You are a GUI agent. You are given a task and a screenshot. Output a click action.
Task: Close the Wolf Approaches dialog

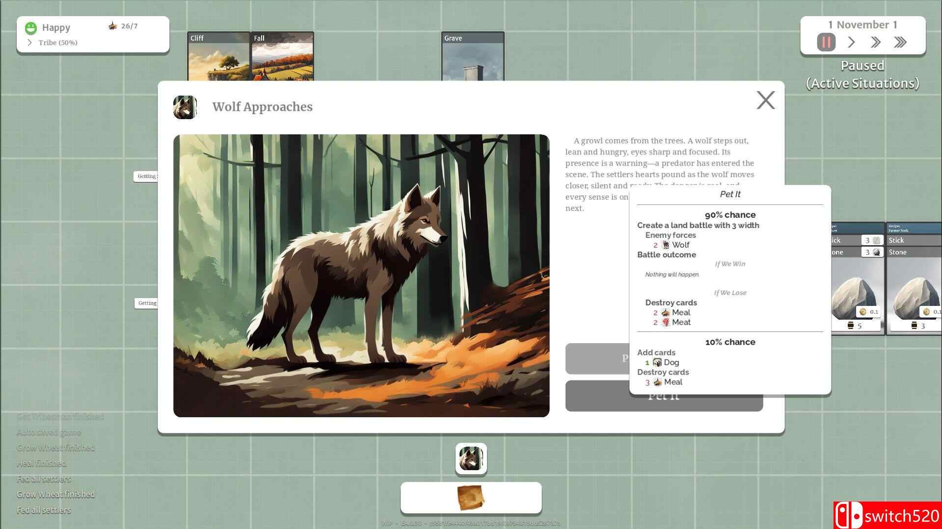pos(765,101)
